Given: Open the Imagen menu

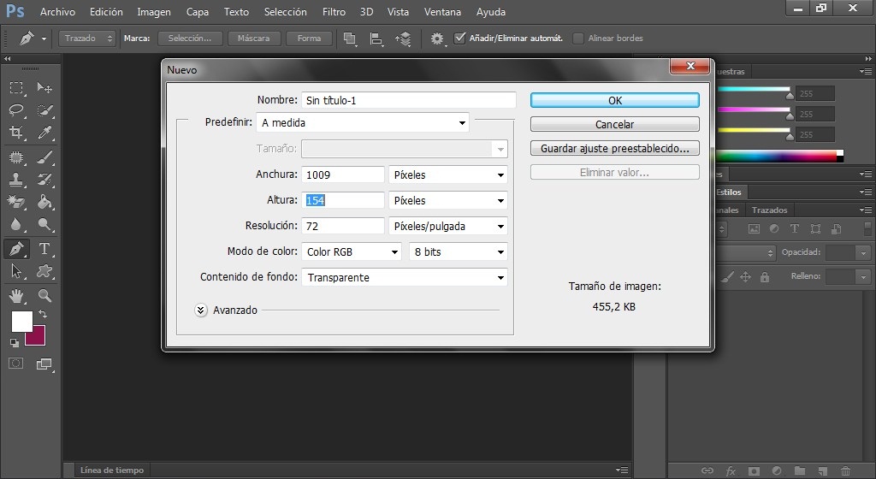Looking at the screenshot, I should pyautogui.click(x=154, y=12).
